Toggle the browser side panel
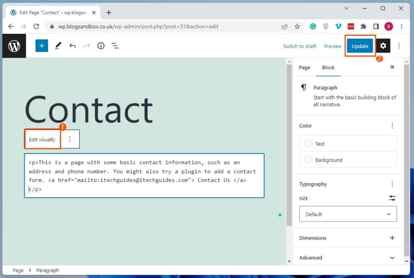Image resolution: width=414 pixels, height=278 pixels. point(376,26)
